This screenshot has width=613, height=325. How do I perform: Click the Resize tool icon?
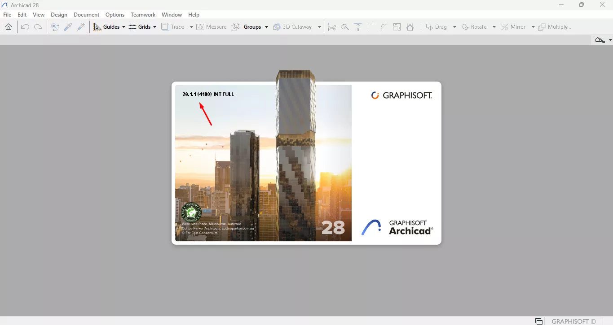397,27
